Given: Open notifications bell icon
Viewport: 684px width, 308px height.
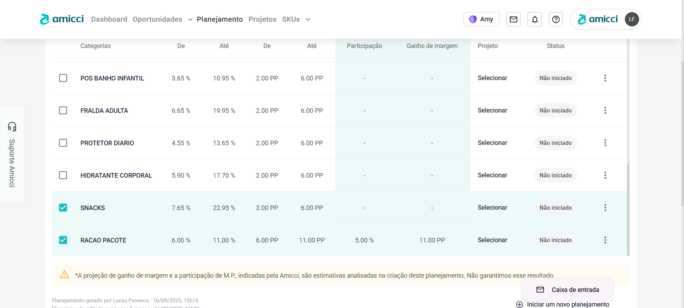Looking at the screenshot, I should 535,19.
